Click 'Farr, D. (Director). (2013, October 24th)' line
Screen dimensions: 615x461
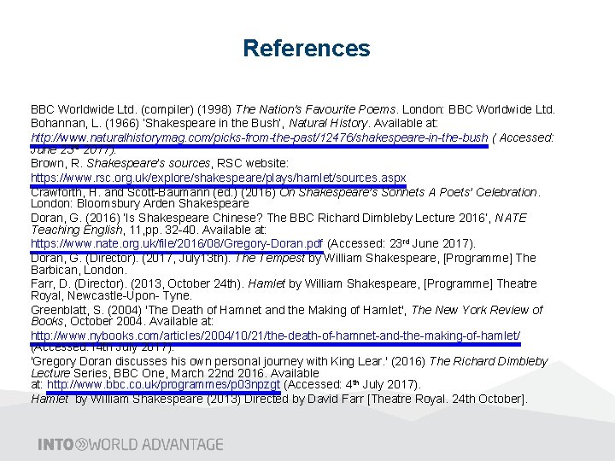tap(284, 283)
